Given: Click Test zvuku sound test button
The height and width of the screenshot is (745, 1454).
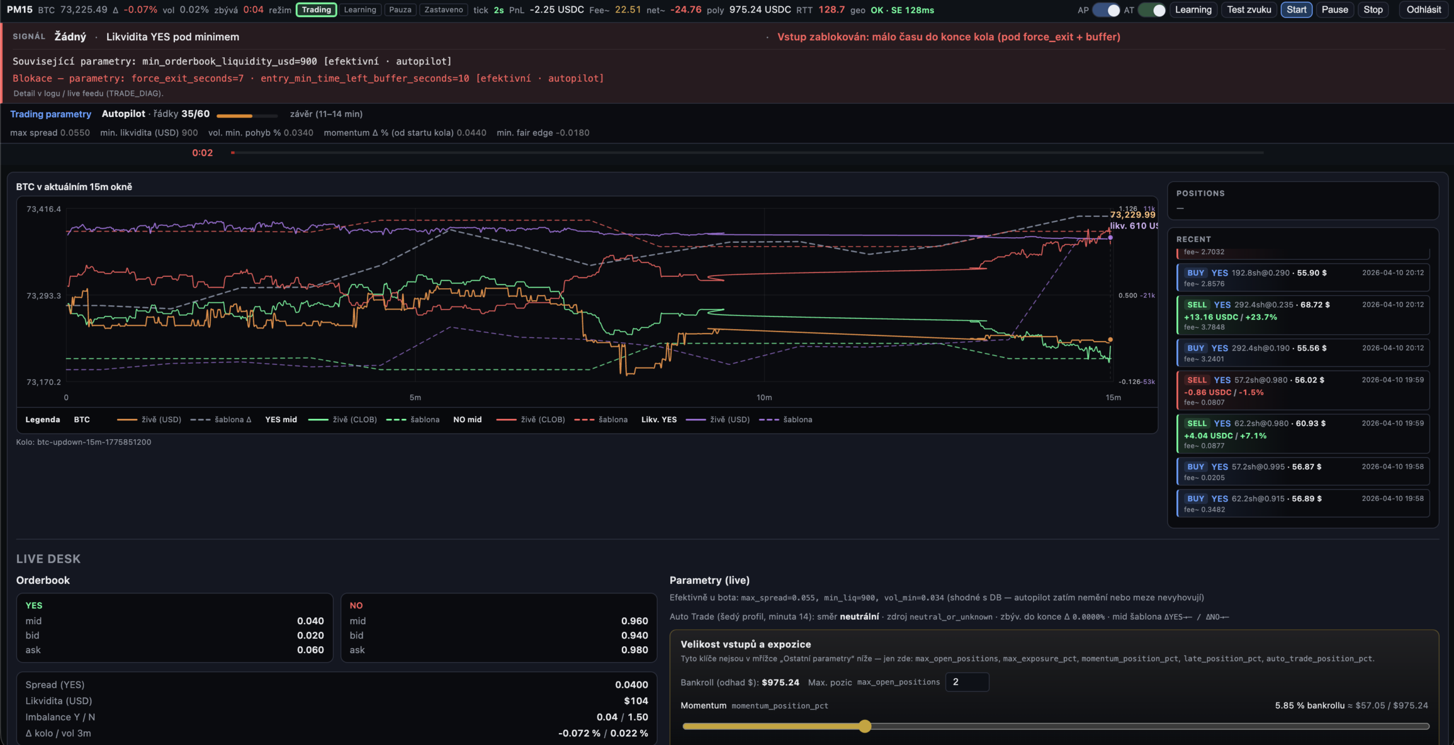Looking at the screenshot, I should (1249, 10).
